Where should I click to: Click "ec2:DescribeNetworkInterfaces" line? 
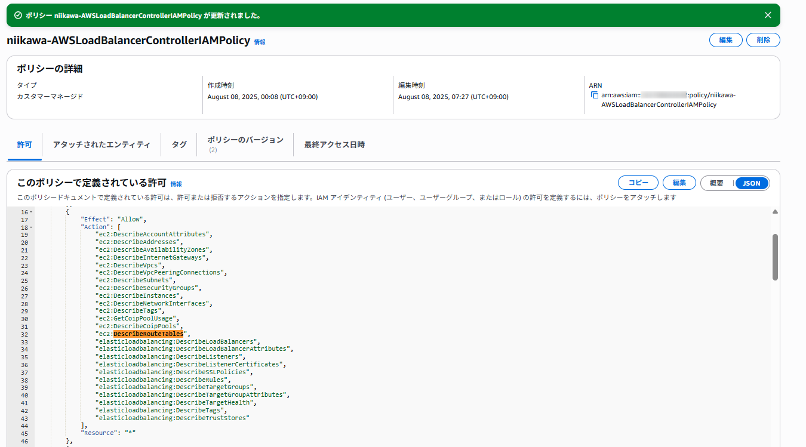point(154,303)
